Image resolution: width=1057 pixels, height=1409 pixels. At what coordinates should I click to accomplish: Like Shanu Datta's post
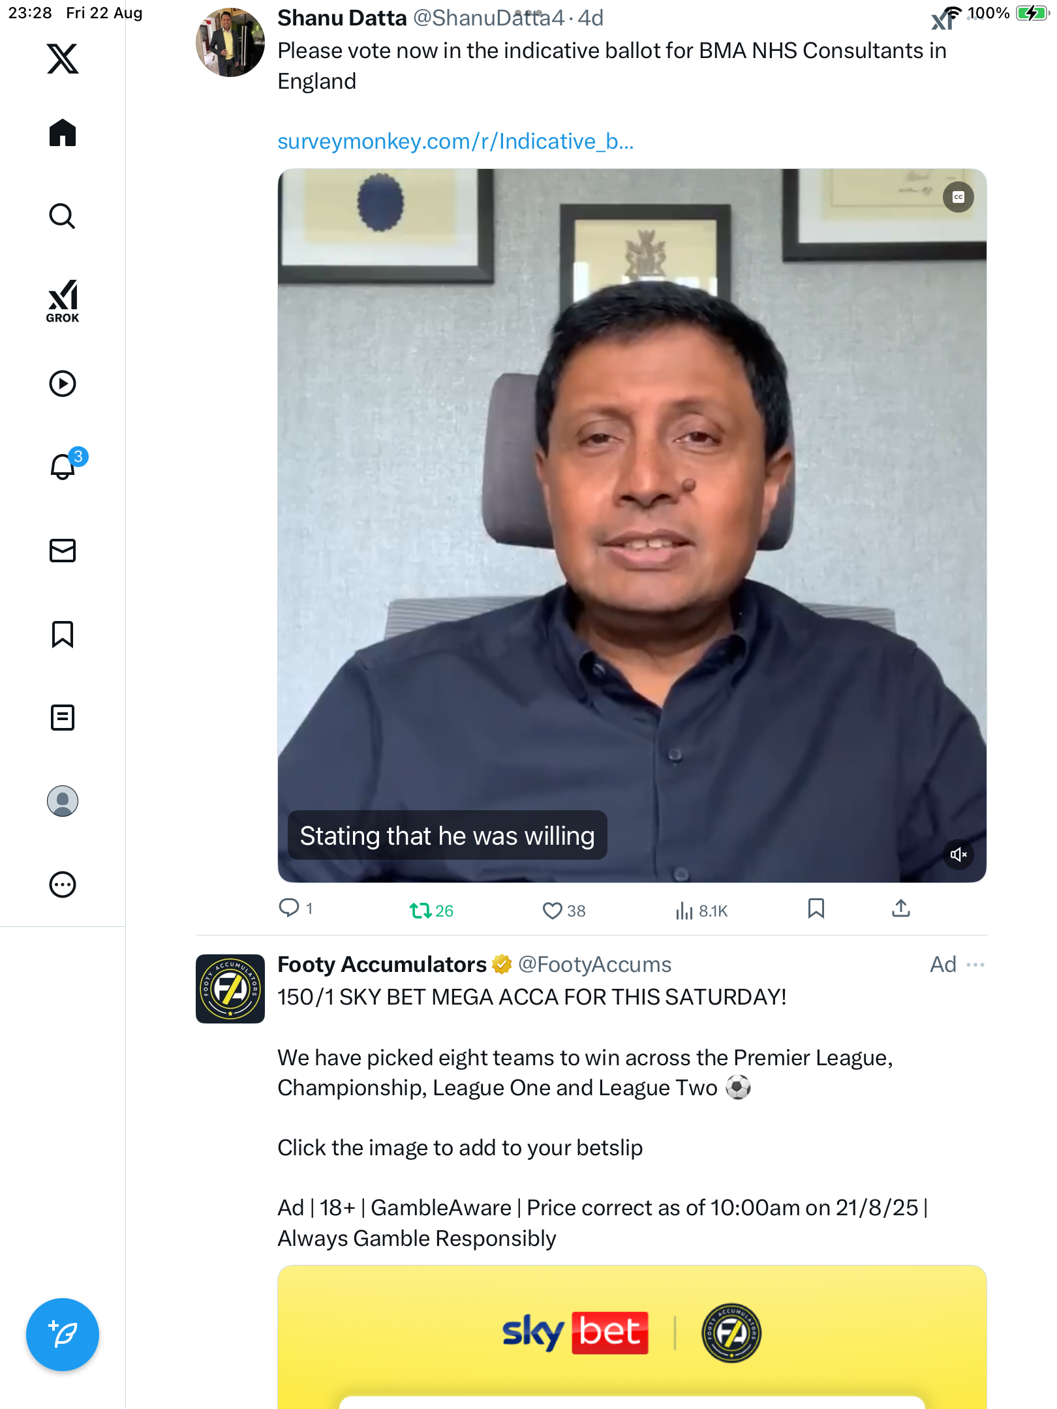coord(553,910)
